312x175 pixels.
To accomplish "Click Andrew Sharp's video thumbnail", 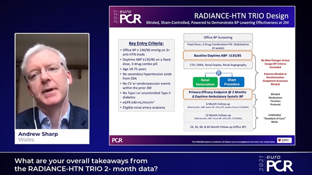I will (52, 81).
